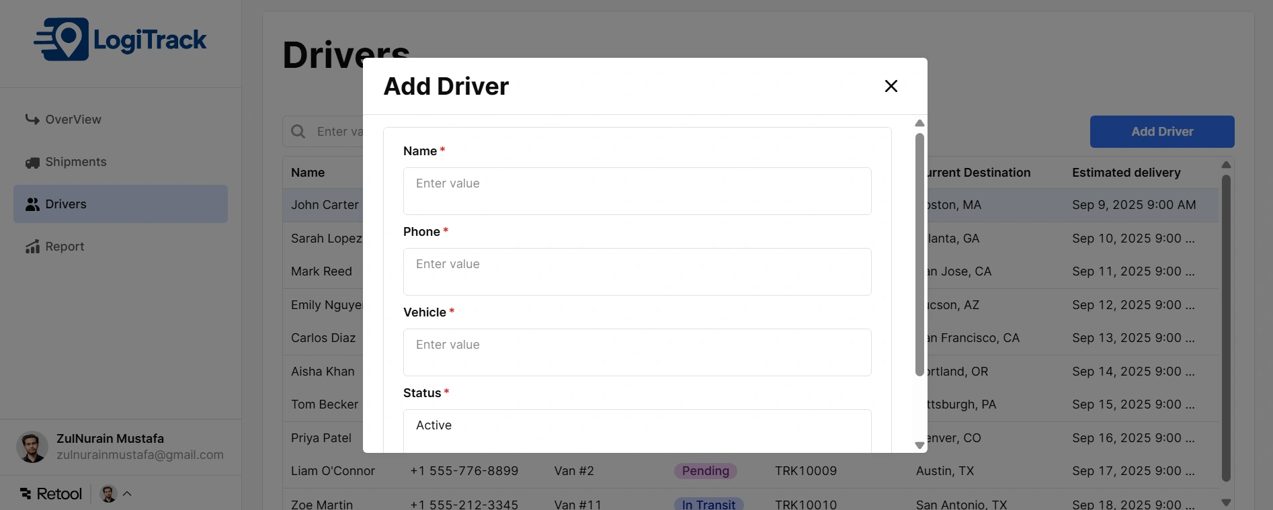This screenshot has width=1273, height=510.
Task: Focus the Vehicle input field
Action: tap(637, 353)
